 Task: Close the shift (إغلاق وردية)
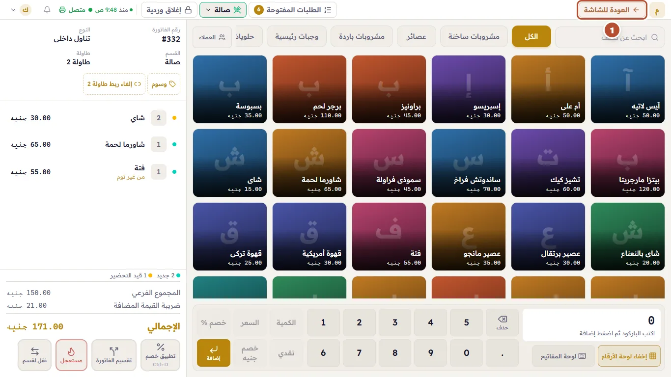(x=168, y=10)
